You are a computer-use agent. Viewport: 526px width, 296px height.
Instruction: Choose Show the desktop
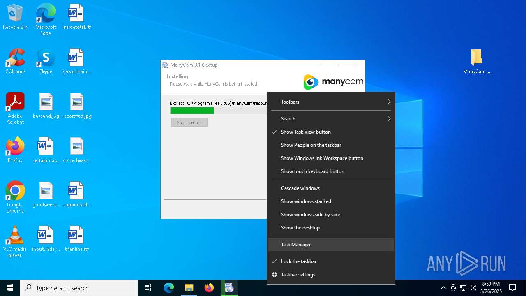pyautogui.click(x=331, y=228)
